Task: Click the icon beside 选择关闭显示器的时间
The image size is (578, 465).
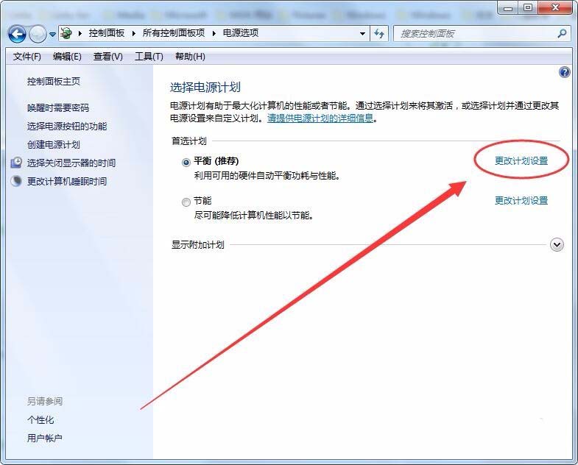Action: pyautogui.click(x=16, y=163)
